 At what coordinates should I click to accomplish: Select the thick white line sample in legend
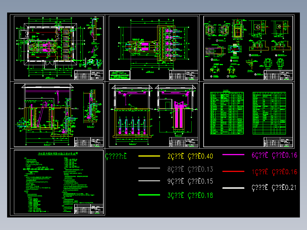pyautogui.click(x=234, y=188)
